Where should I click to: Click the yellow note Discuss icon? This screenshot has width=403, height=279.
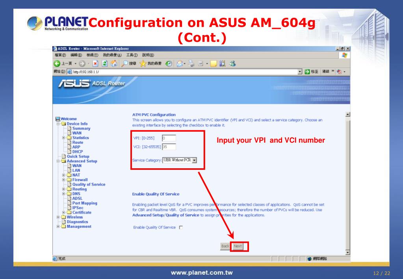(x=214, y=63)
